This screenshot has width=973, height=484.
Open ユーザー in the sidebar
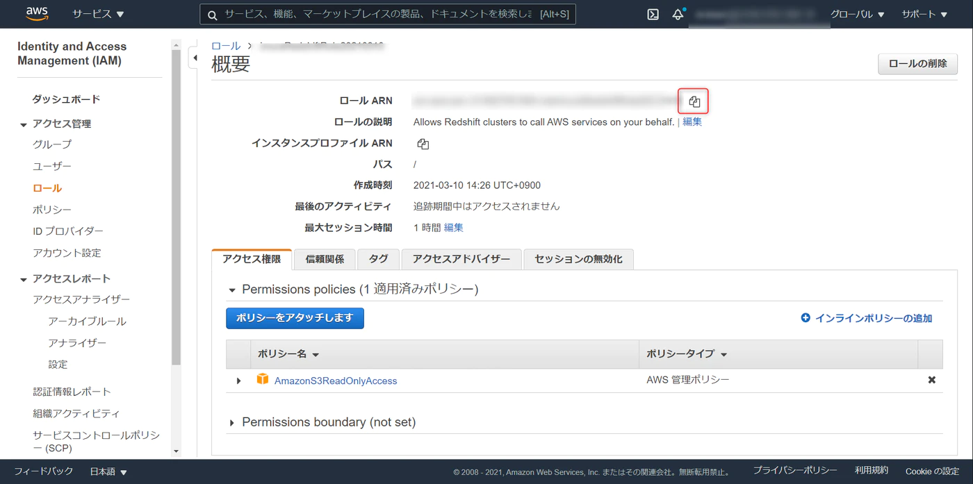click(x=52, y=166)
